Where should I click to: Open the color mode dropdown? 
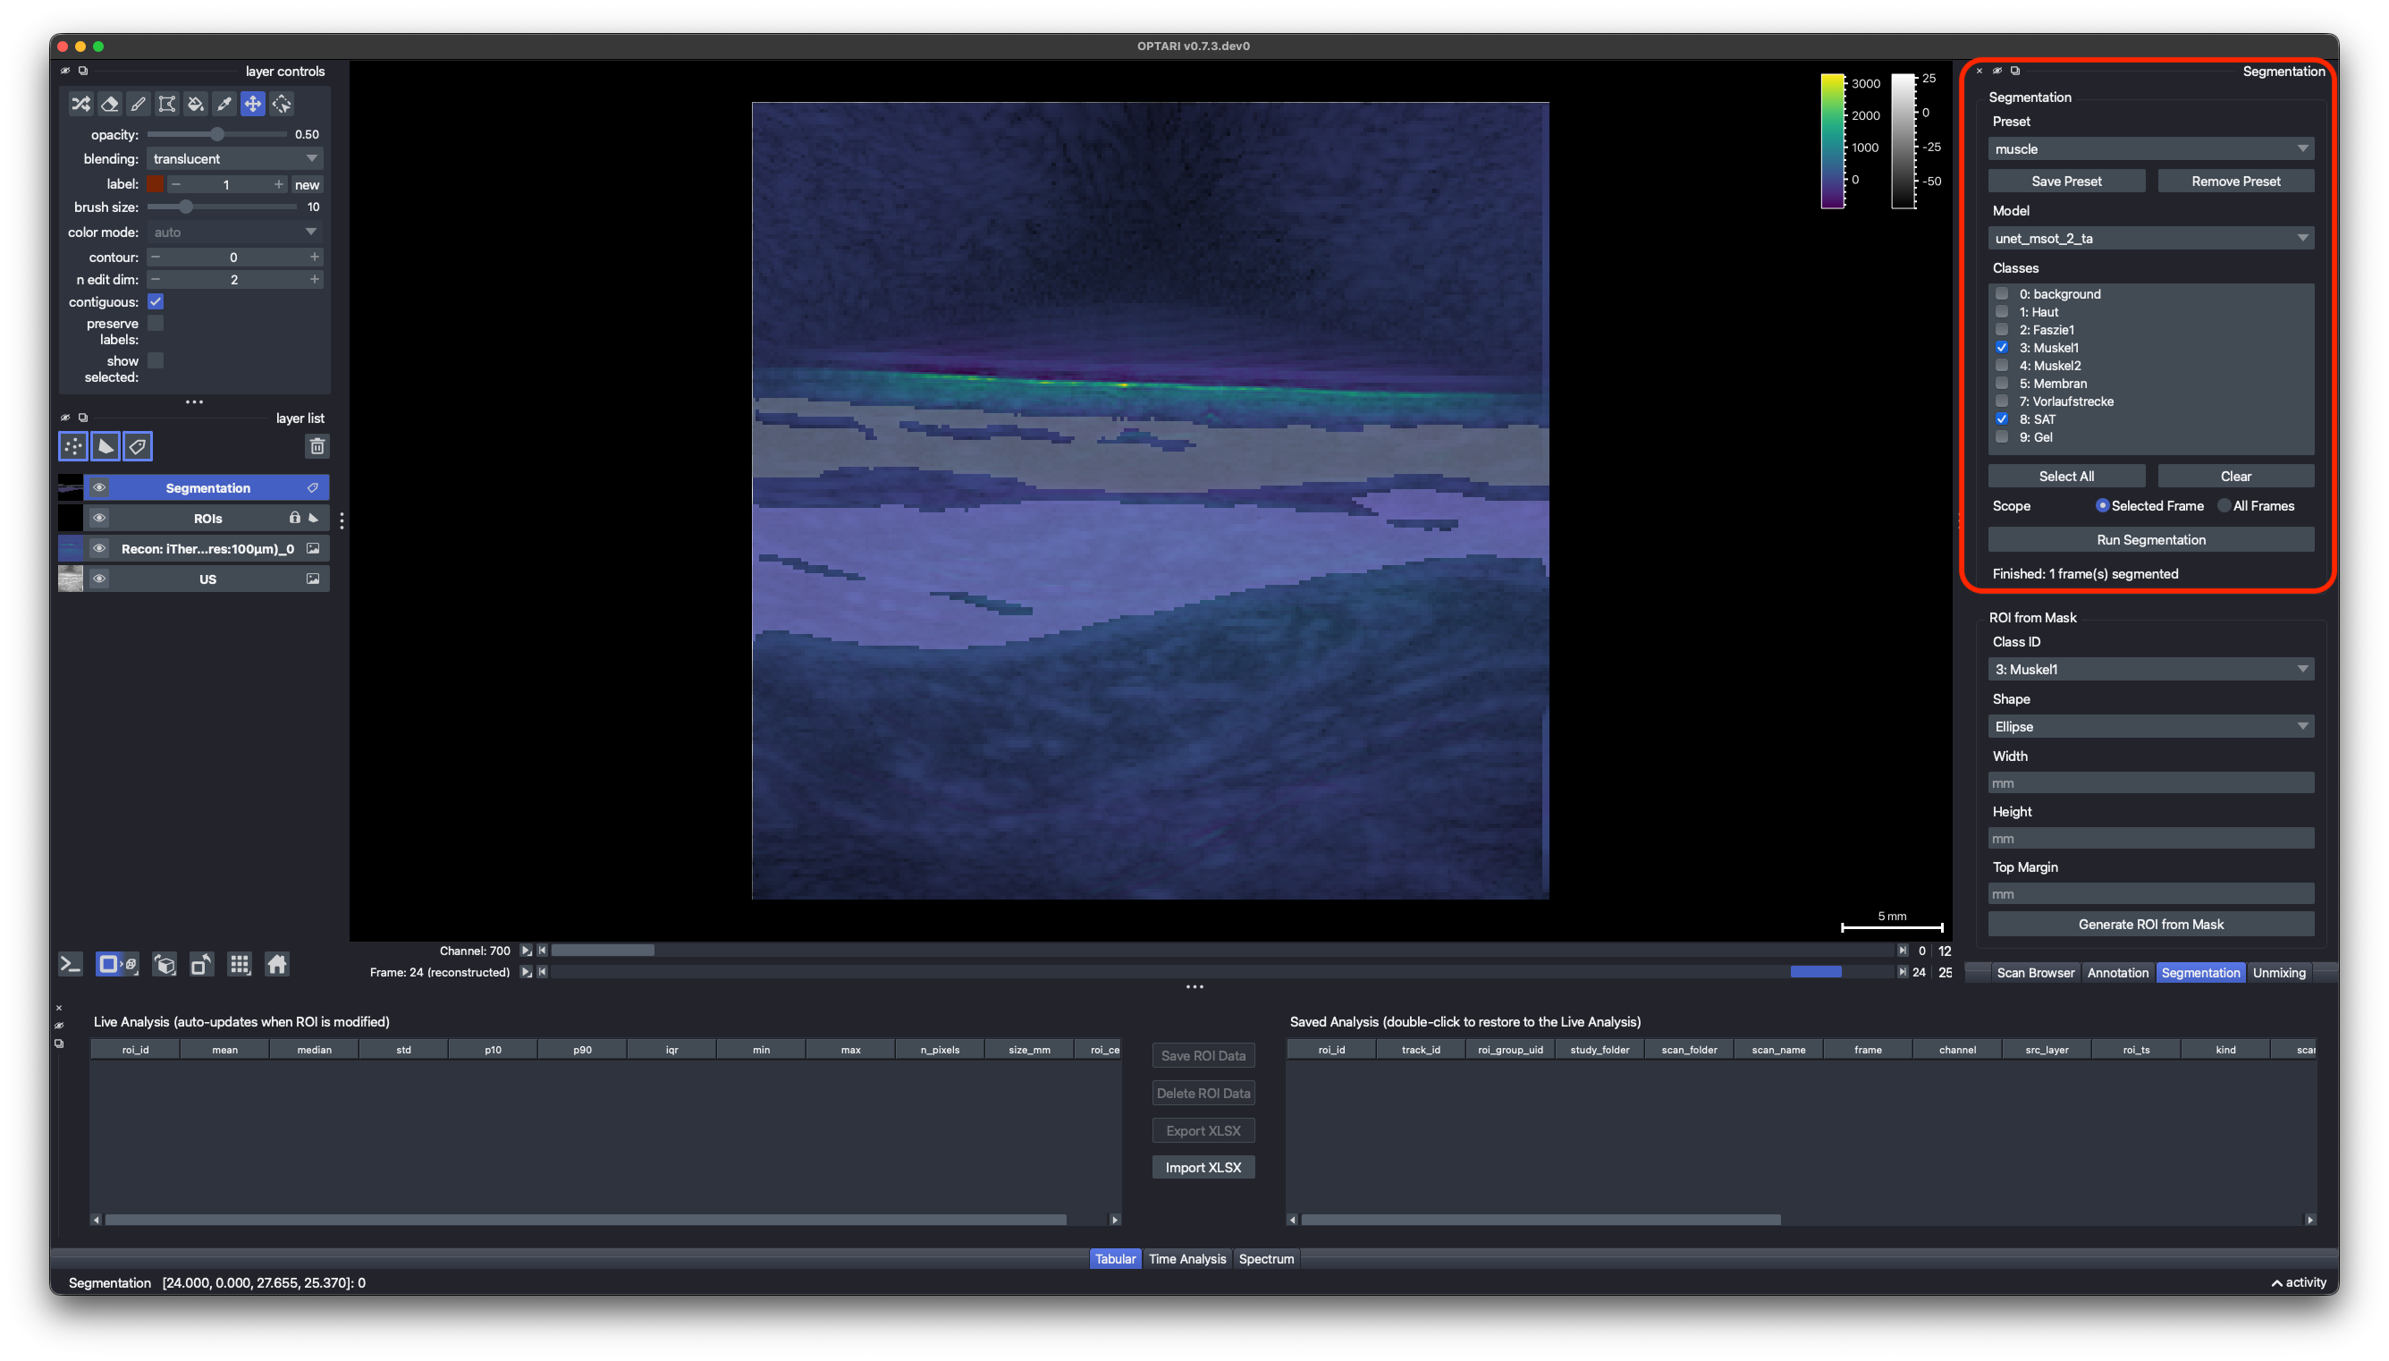235,232
